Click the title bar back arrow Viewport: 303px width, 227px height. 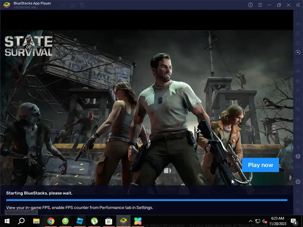63,5
